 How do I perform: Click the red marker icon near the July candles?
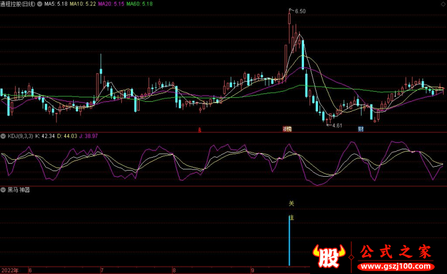pos(201,129)
